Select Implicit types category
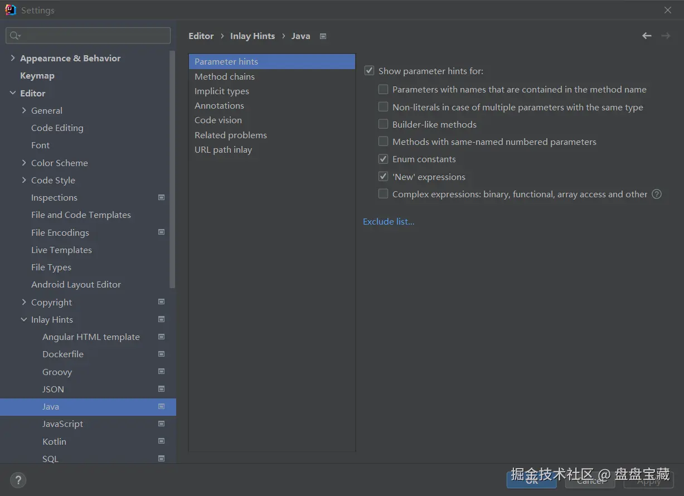The image size is (684, 496). 272,91
